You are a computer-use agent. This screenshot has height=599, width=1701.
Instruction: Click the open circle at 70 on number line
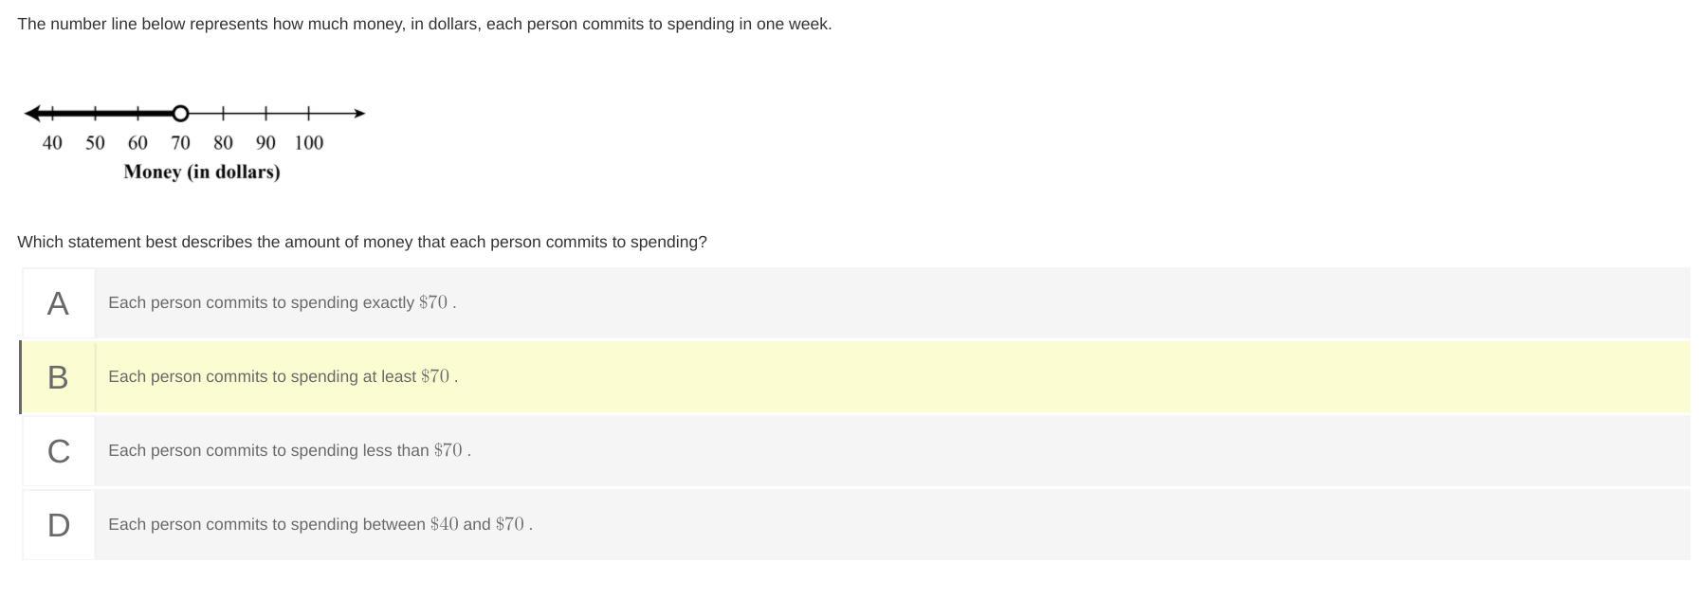[x=180, y=114]
